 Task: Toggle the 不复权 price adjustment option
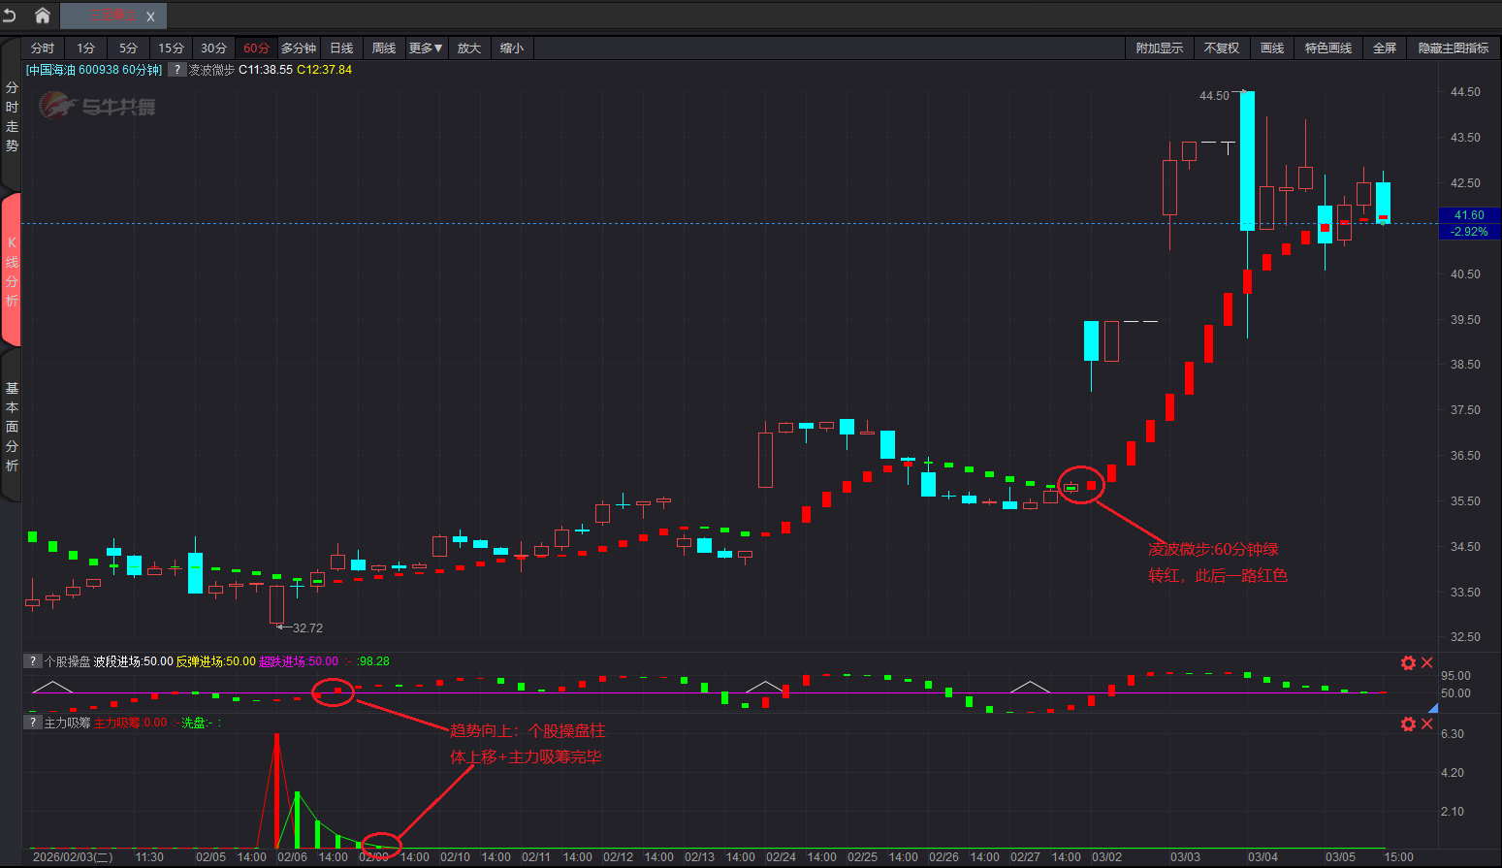1222,48
